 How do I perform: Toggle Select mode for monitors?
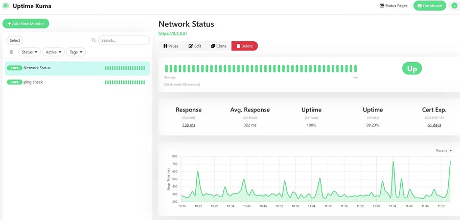(x=15, y=40)
